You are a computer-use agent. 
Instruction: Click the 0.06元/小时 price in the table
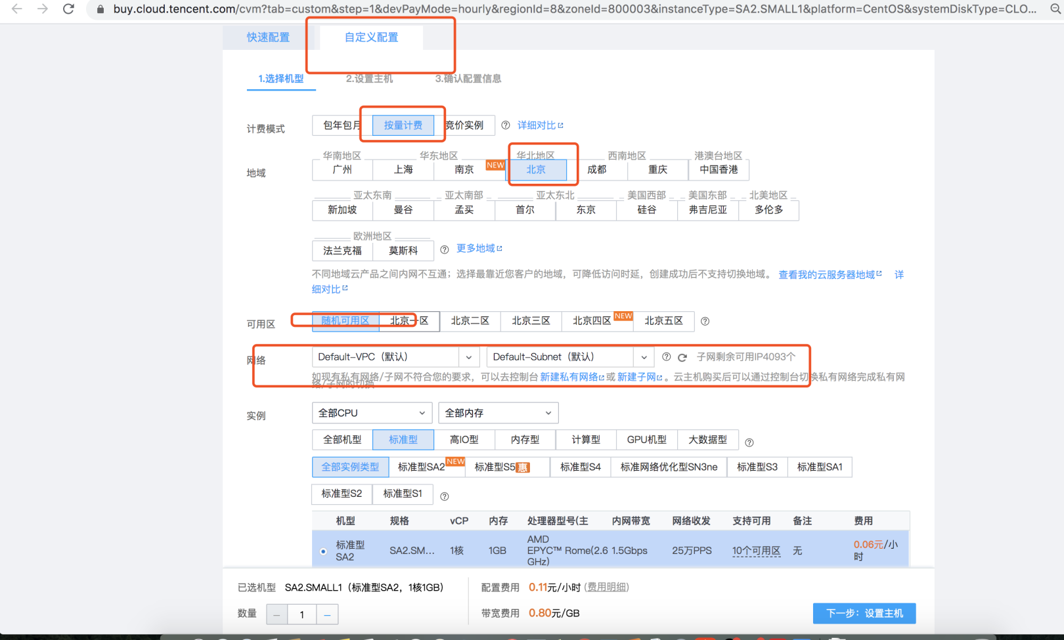pyautogui.click(x=876, y=550)
